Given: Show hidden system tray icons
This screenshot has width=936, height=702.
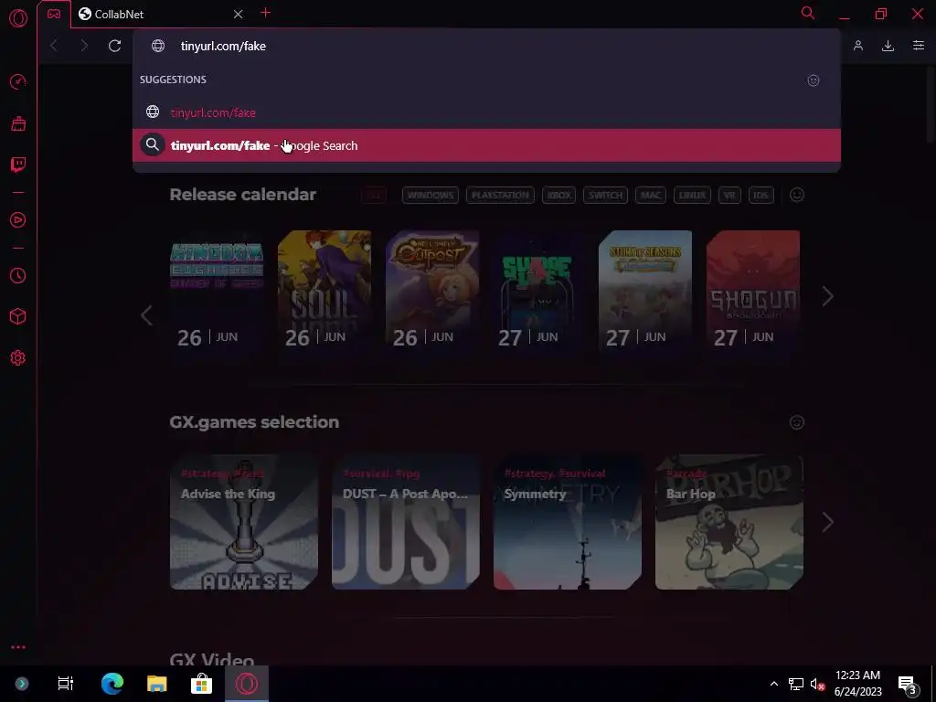Looking at the screenshot, I should pos(773,684).
